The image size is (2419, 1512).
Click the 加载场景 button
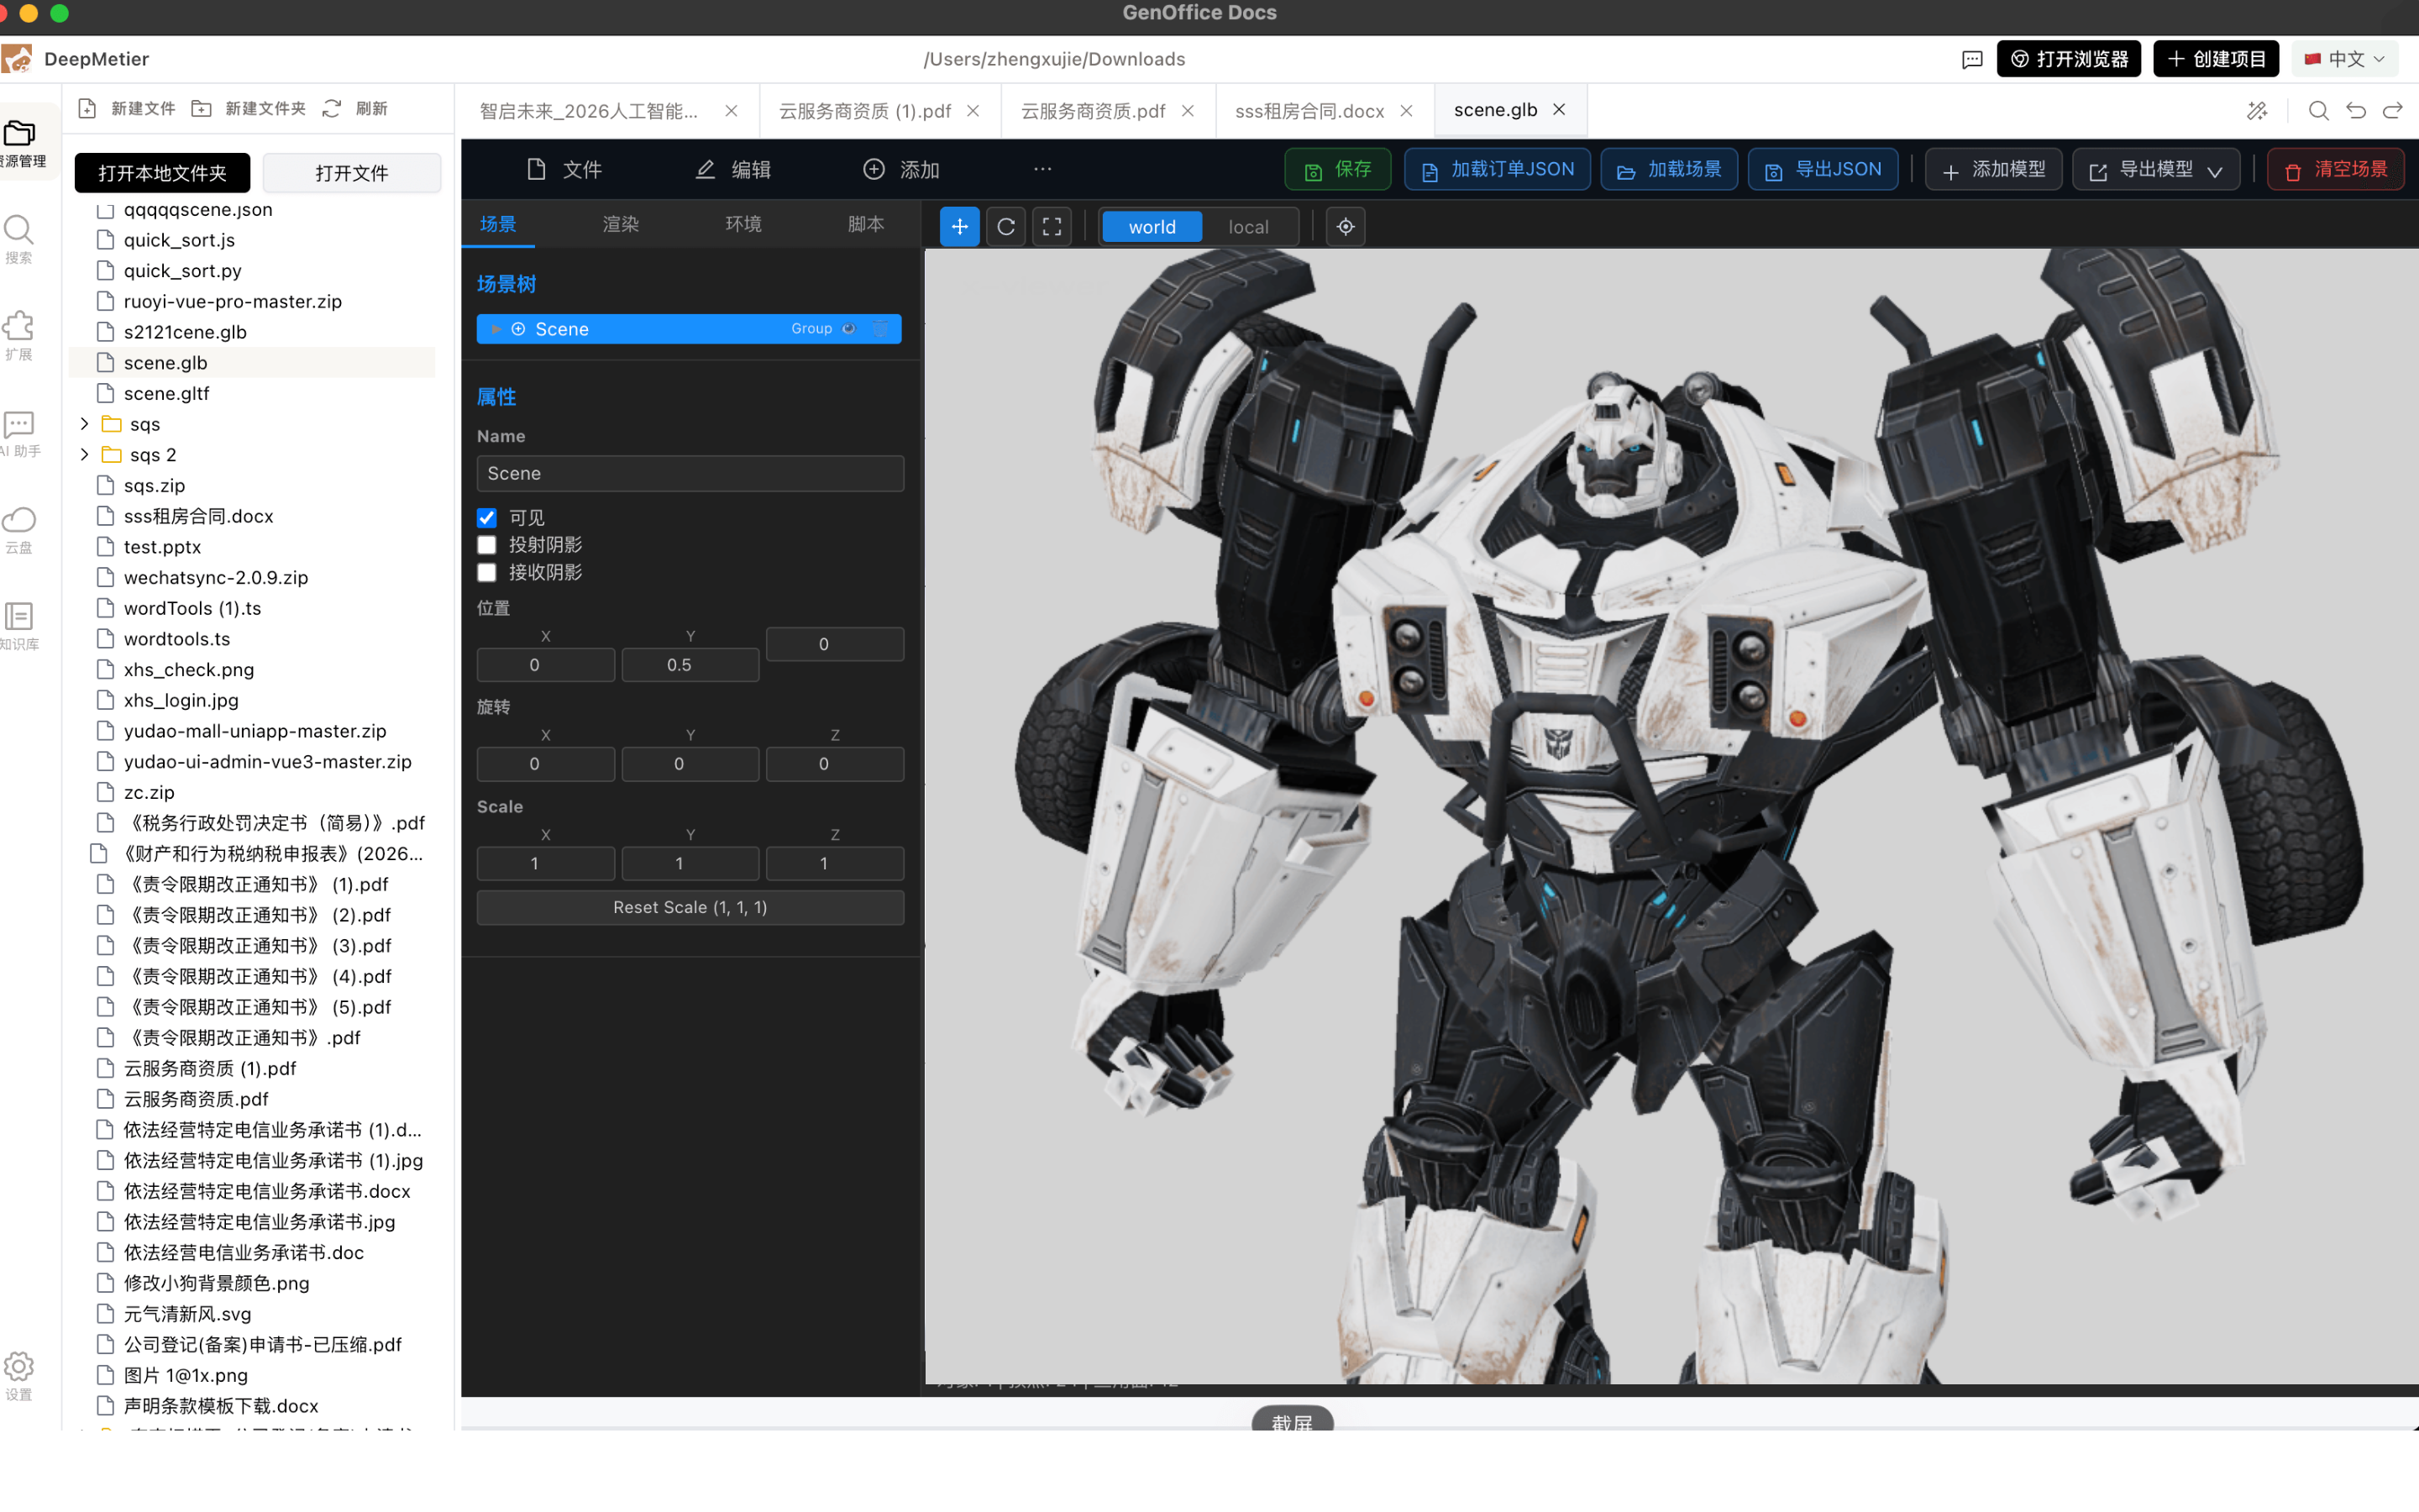click(x=1668, y=170)
